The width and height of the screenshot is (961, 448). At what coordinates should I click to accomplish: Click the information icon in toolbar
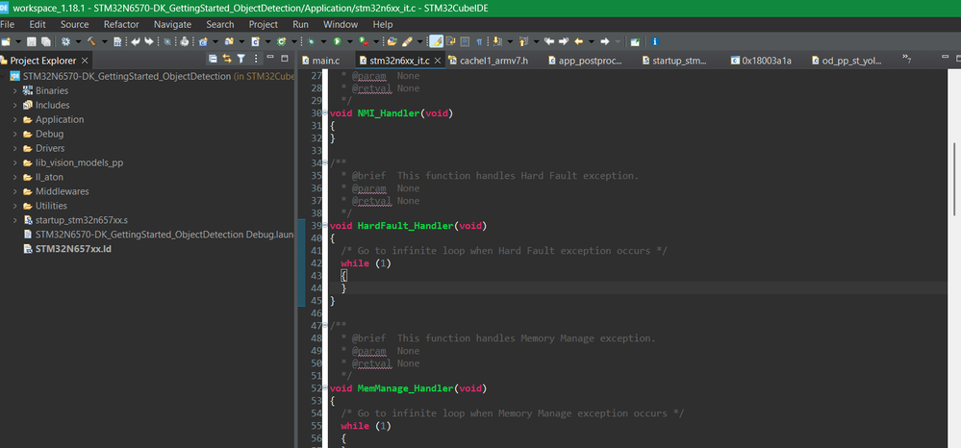[655, 42]
